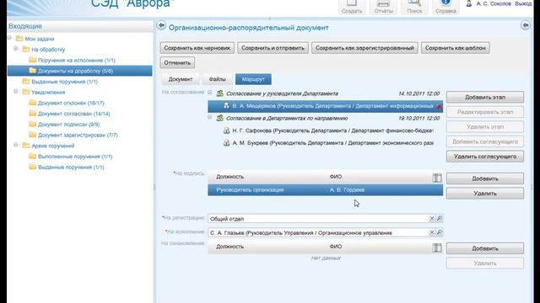The width and height of the screenshot is (540, 303).
Task: Click Должность column header in На подпись
Action: pos(230,177)
